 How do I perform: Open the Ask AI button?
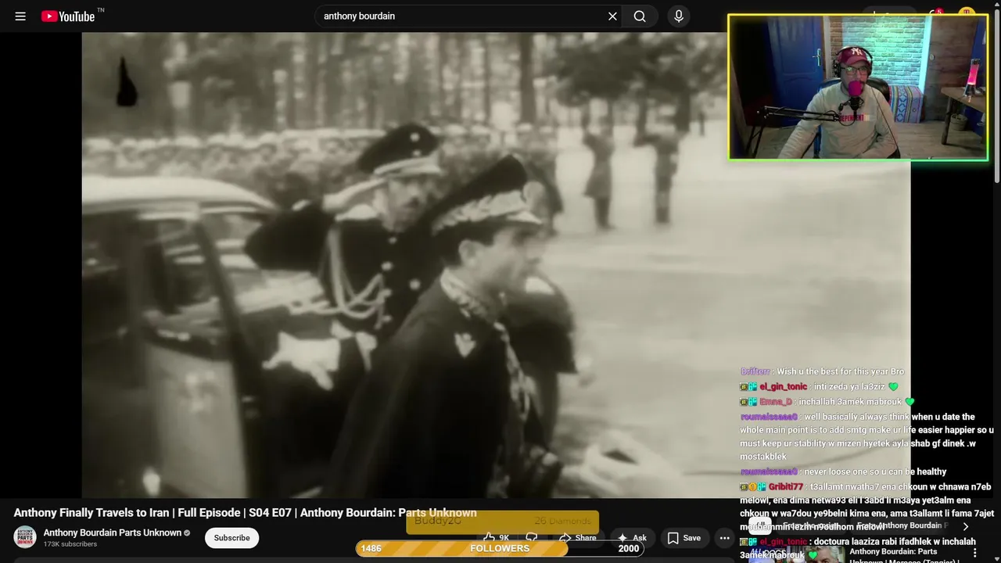632,538
